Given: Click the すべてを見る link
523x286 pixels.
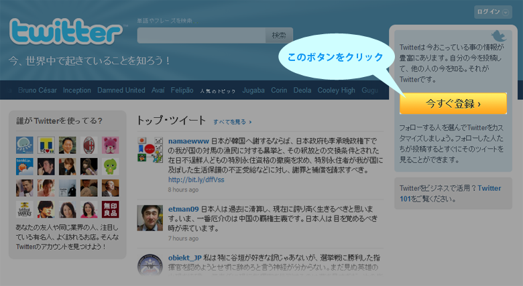Looking at the screenshot, I should (x=233, y=122).
